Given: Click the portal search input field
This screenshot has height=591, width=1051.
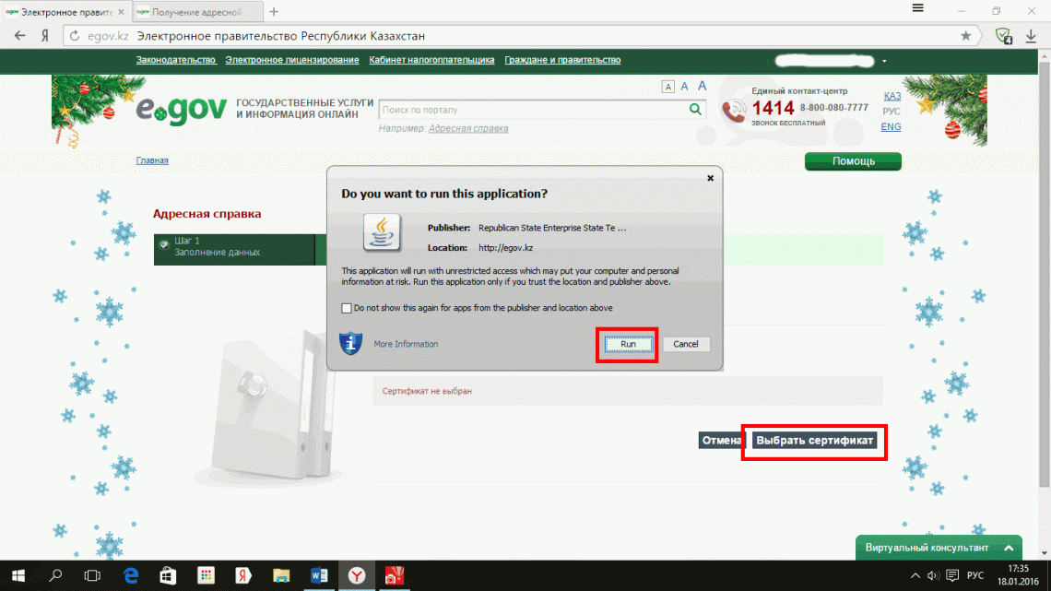Looking at the screenshot, I should click(533, 110).
